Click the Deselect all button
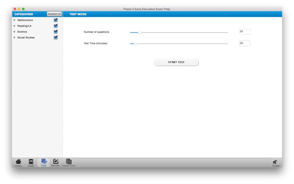294x184 pixels. [x=54, y=14]
